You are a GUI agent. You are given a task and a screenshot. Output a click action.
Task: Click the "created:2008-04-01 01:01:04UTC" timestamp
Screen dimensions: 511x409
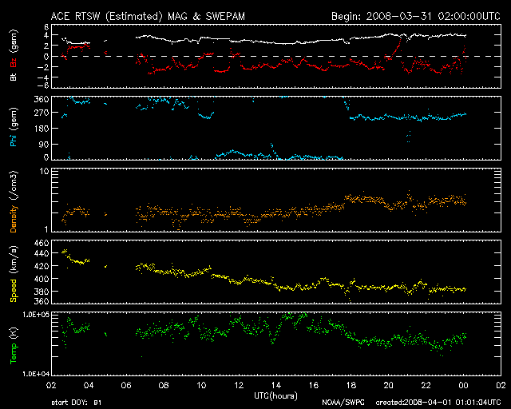pos(438,403)
